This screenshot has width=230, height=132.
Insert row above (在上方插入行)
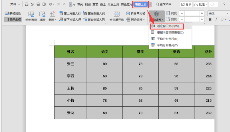tap(70, 13)
